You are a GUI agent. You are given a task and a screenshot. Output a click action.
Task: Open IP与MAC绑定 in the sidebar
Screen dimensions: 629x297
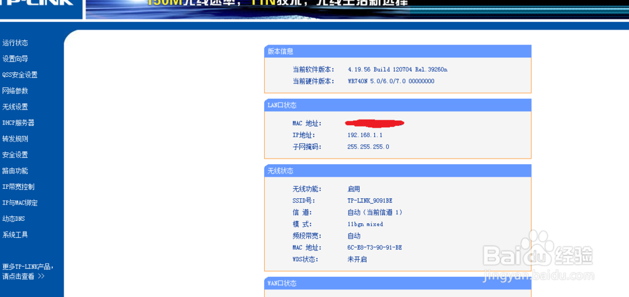[x=20, y=203]
